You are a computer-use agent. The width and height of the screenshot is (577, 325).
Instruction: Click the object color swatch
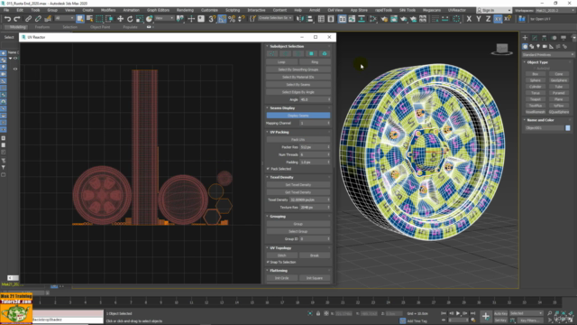coord(568,128)
